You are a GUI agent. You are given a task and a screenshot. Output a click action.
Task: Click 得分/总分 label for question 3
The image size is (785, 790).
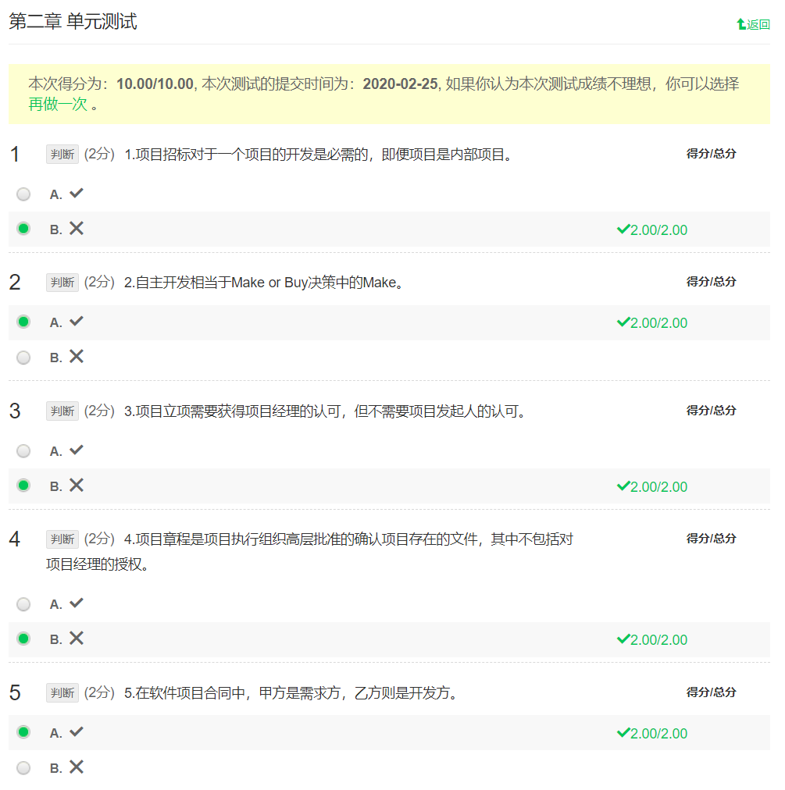click(711, 411)
